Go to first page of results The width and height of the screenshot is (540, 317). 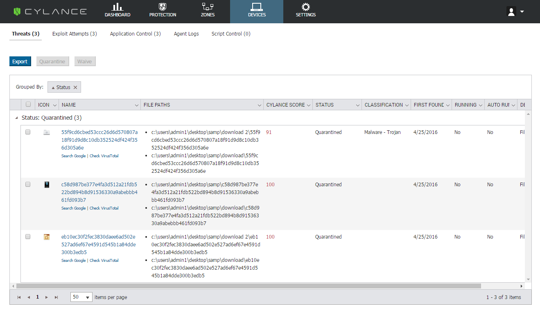click(x=19, y=297)
